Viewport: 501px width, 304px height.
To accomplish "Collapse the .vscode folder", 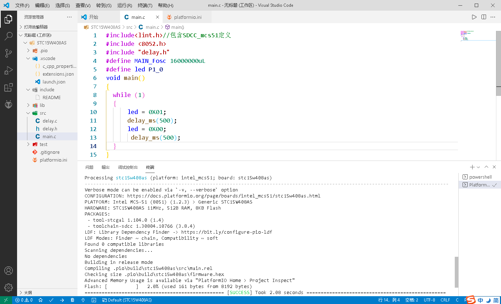I will pos(47,59).
